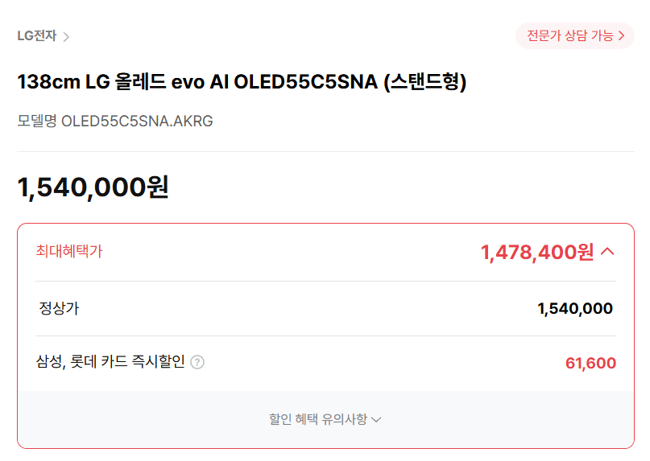Open the LG전자 brand link
This screenshot has width=650, height=461.
(37, 36)
